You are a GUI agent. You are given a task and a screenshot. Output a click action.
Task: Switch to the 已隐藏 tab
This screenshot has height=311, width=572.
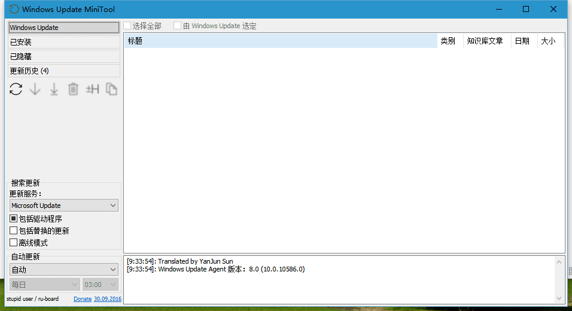pyautogui.click(x=64, y=56)
